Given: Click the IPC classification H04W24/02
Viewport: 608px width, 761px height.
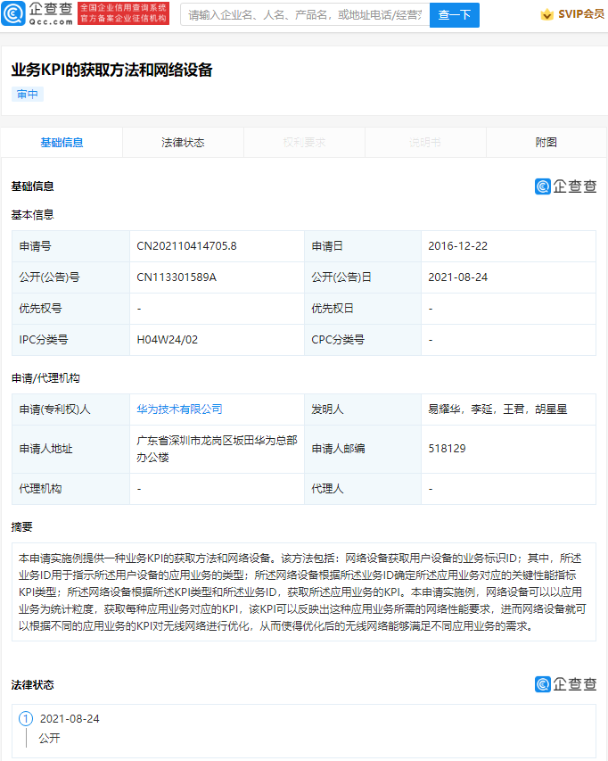Looking at the screenshot, I should (168, 340).
